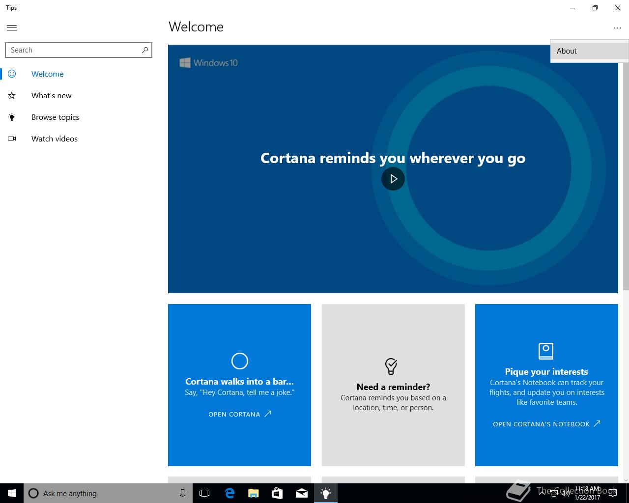Open the hamburger navigation menu

12,28
